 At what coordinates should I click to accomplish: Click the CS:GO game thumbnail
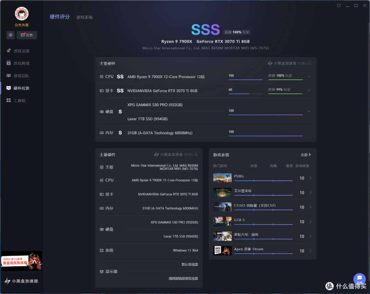[222, 207]
